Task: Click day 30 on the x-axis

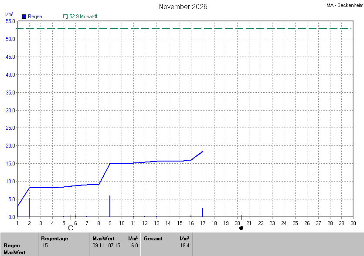Action: coord(353,223)
